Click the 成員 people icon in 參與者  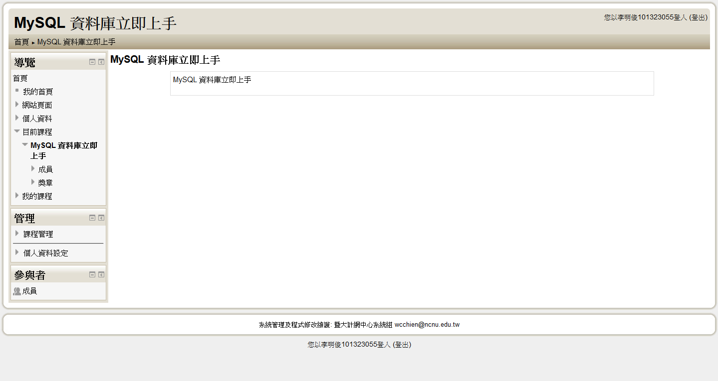pos(17,291)
